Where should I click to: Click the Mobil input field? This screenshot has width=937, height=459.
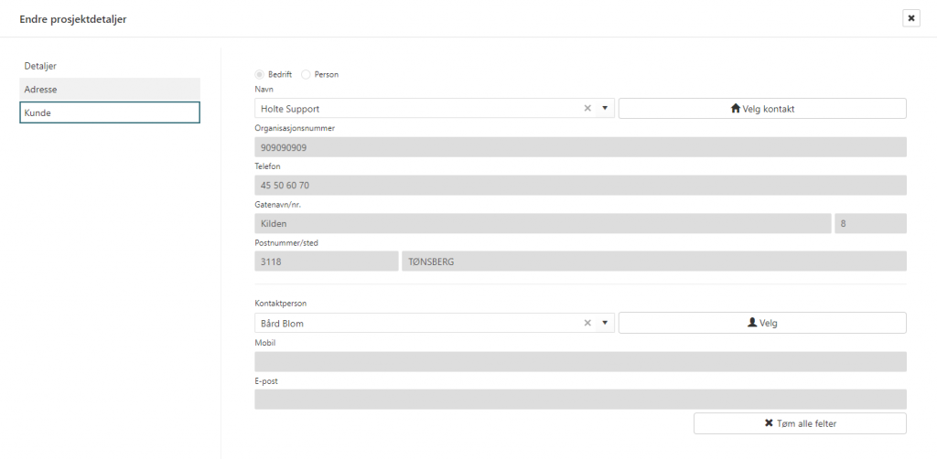(580, 361)
